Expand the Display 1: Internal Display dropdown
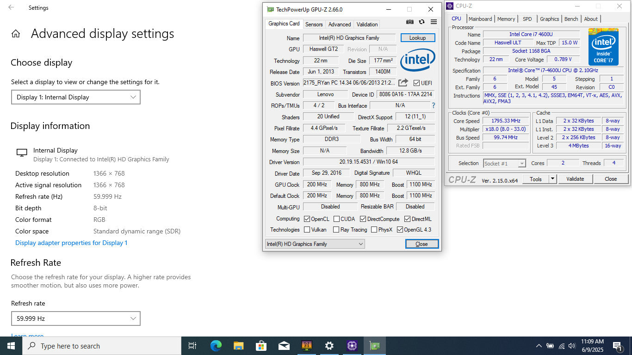The height and width of the screenshot is (355, 632). (75, 97)
